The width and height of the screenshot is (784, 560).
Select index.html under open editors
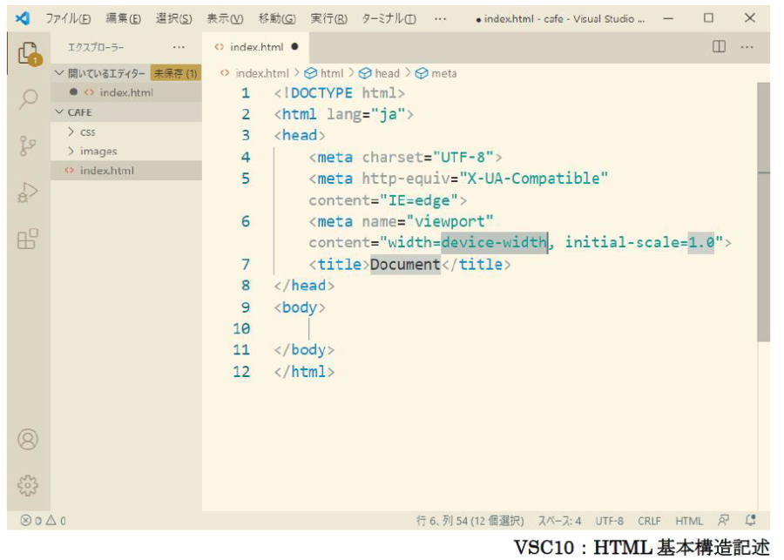tap(126, 92)
